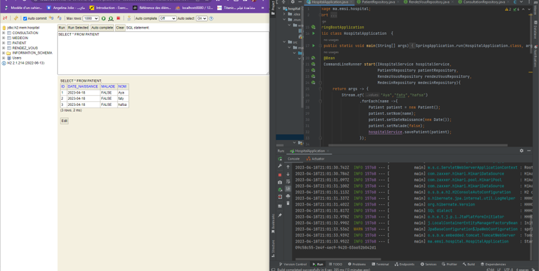This screenshot has height=271, width=539.
Task: Click the print icon in console
Action: 288,196
